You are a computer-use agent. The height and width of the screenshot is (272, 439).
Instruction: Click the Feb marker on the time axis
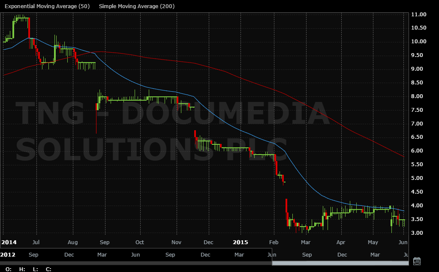[x=274, y=242]
